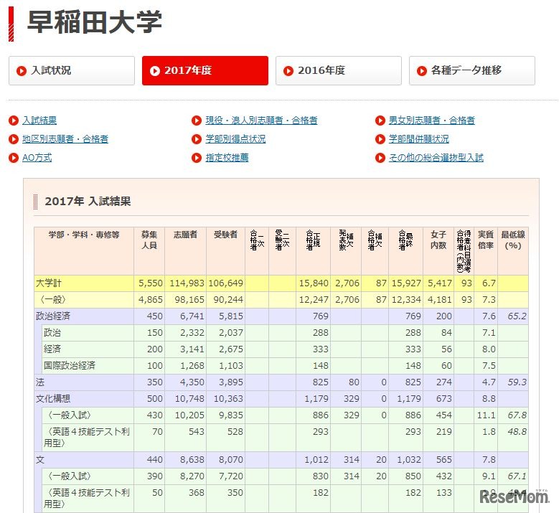Select the 経済 department row label

click(x=52, y=349)
